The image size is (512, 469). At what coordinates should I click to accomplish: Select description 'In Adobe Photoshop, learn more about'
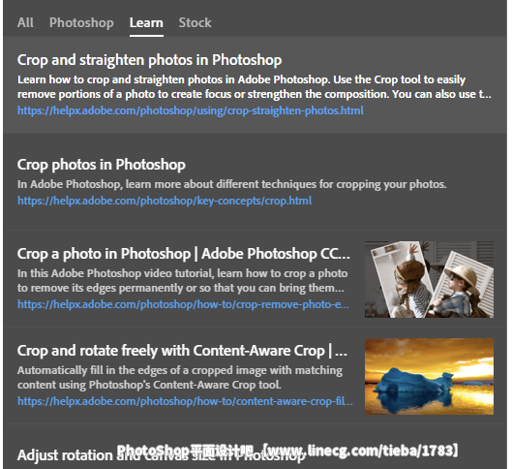(232, 184)
